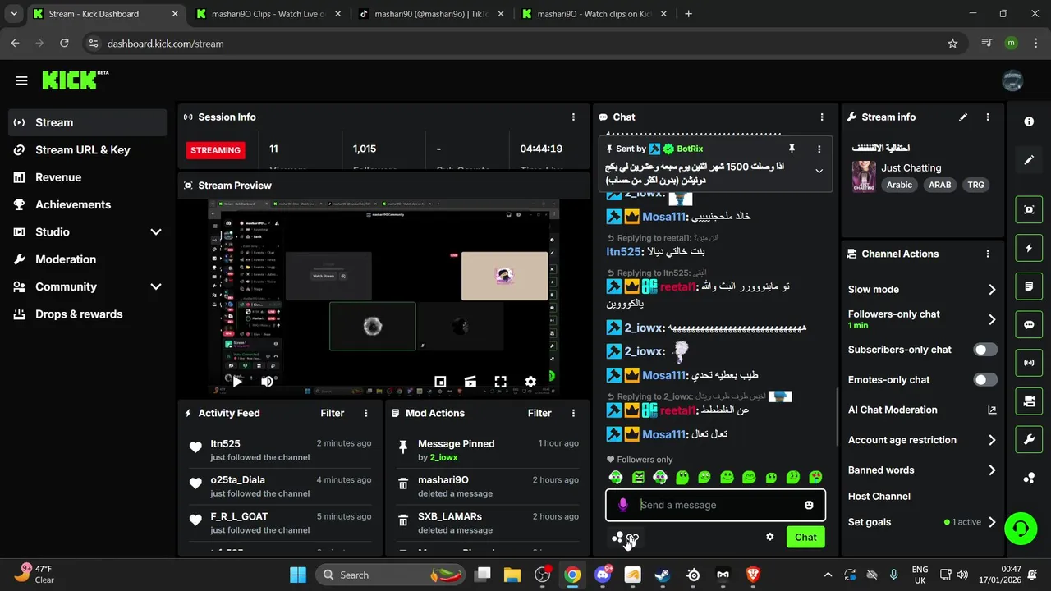
Task: Click the Kick logo
Action: [x=75, y=80]
